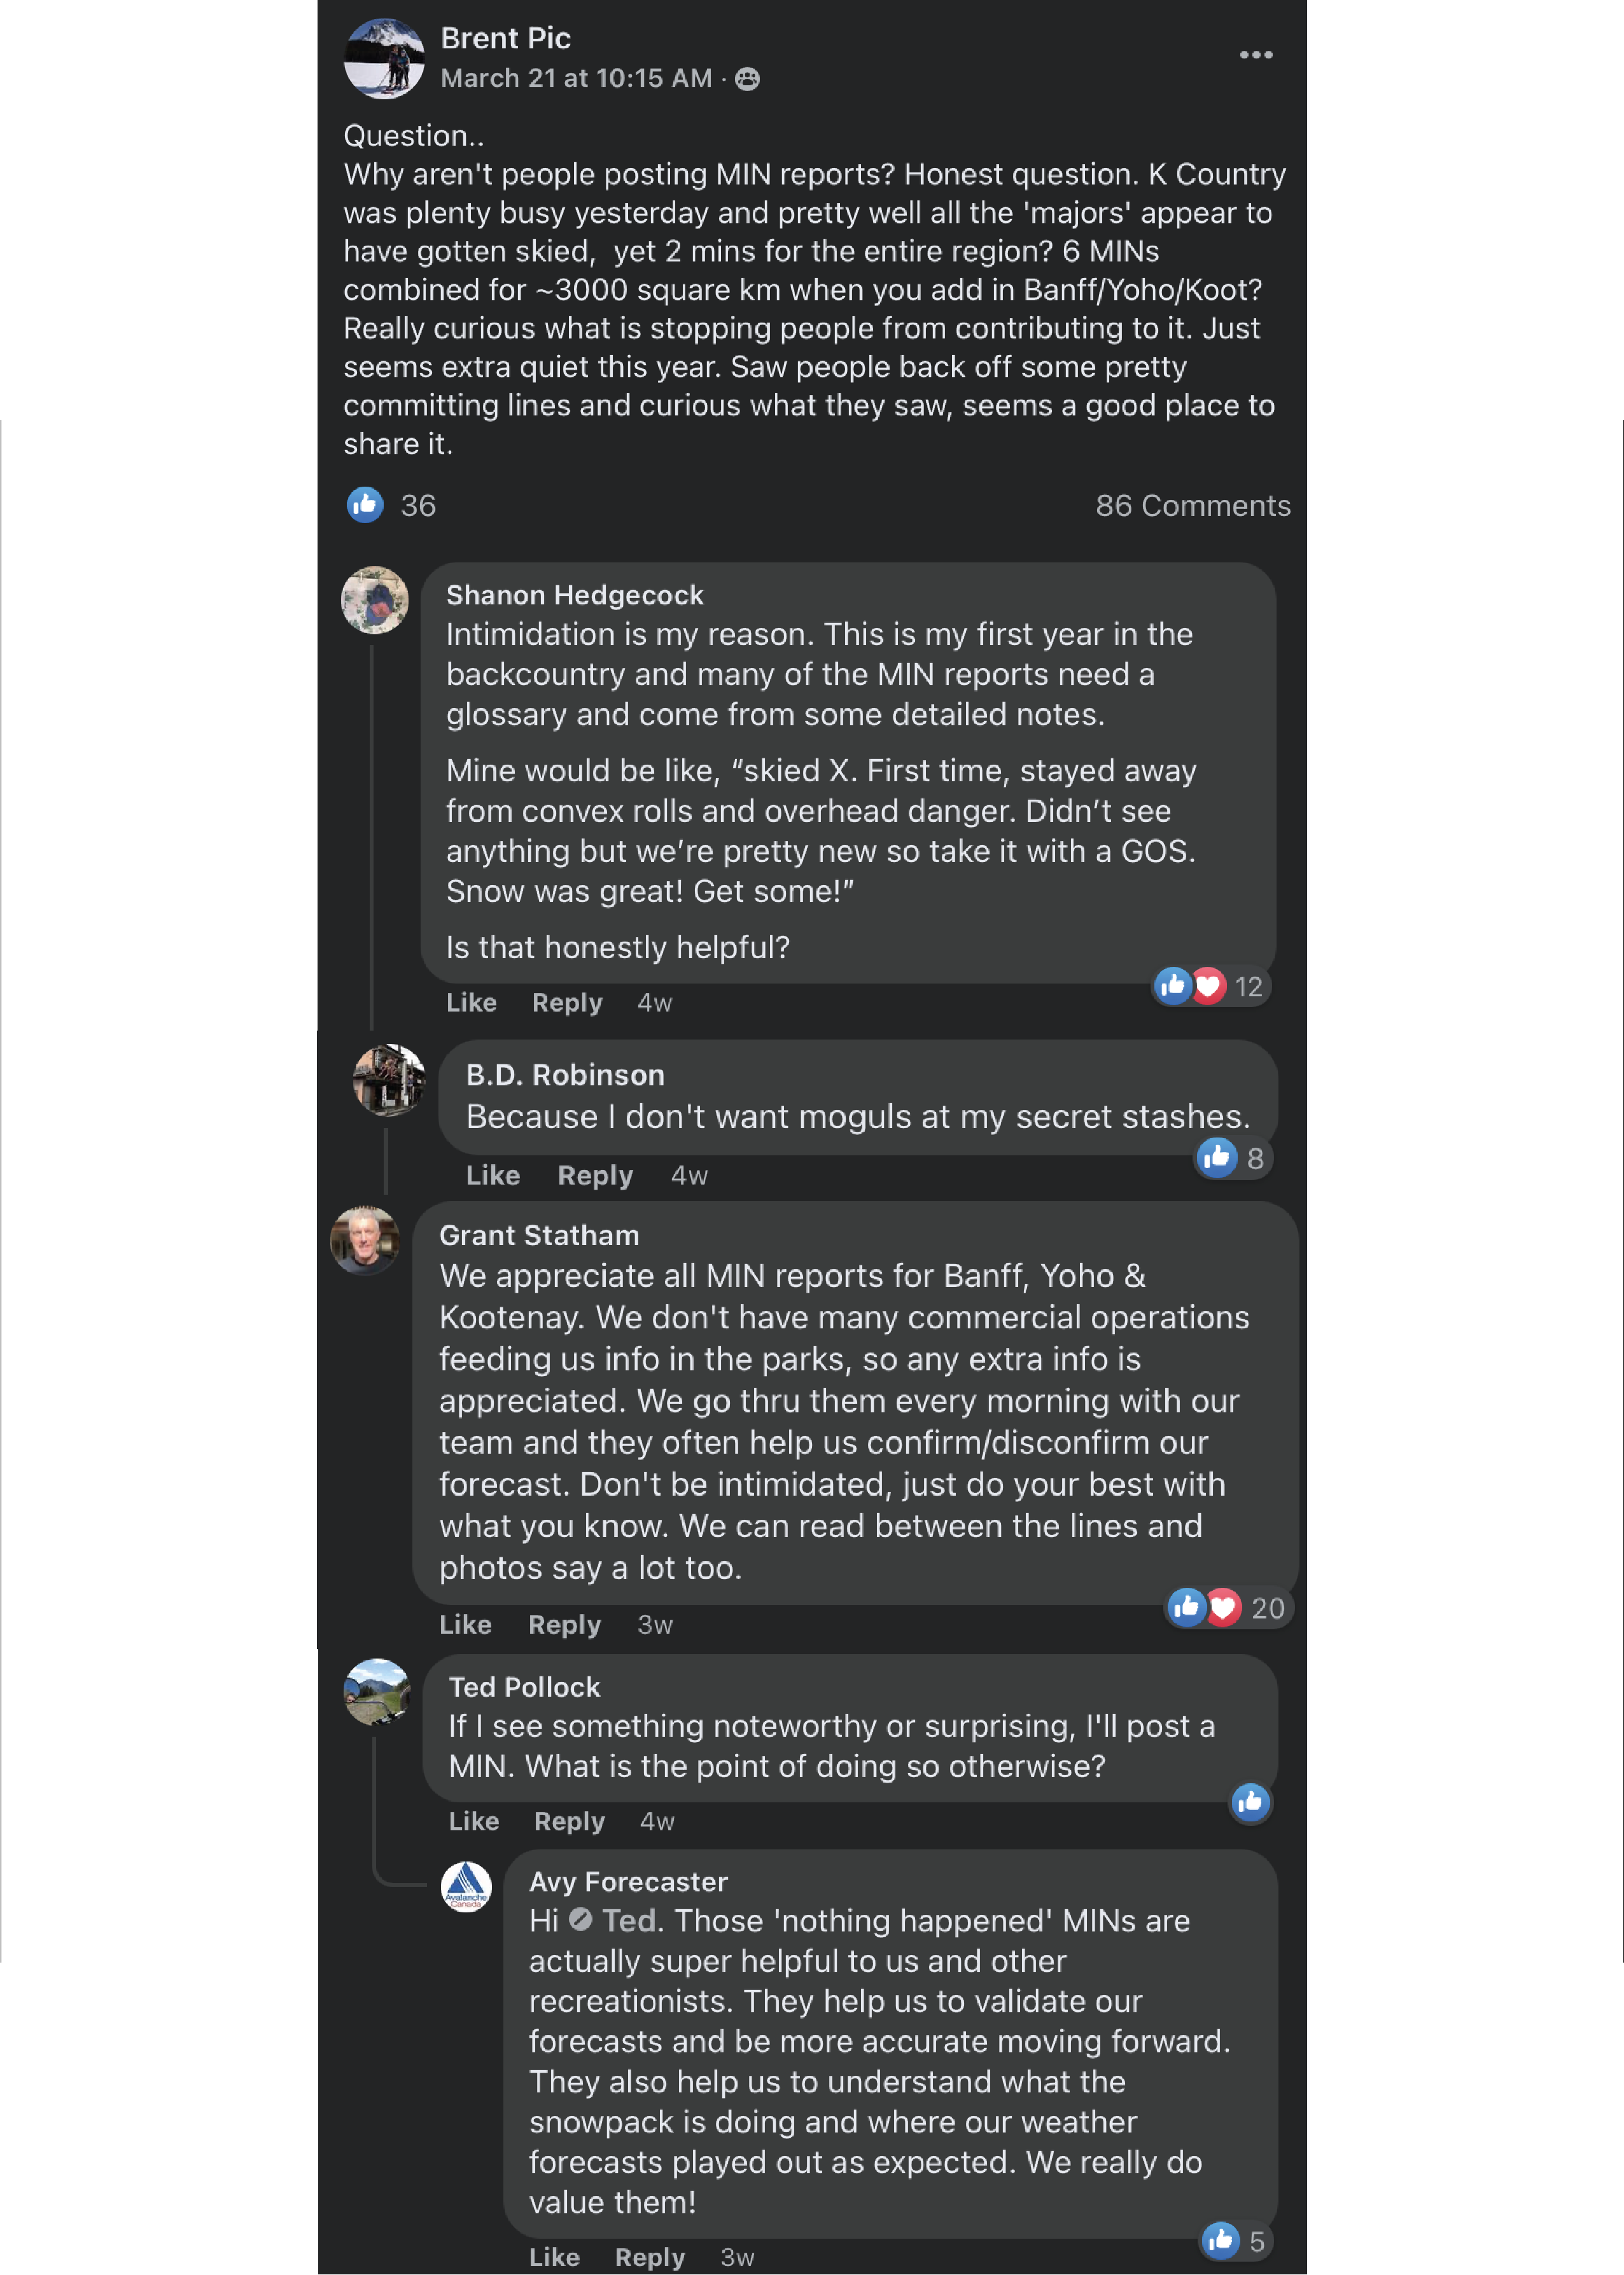Reply to B.D. Robinson's comment
Viewport: 1624px width, 2275px height.
(595, 1176)
